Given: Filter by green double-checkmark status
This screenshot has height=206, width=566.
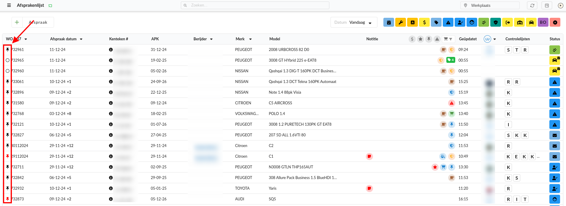Looking at the screenshot, I should tap(484, 22).
